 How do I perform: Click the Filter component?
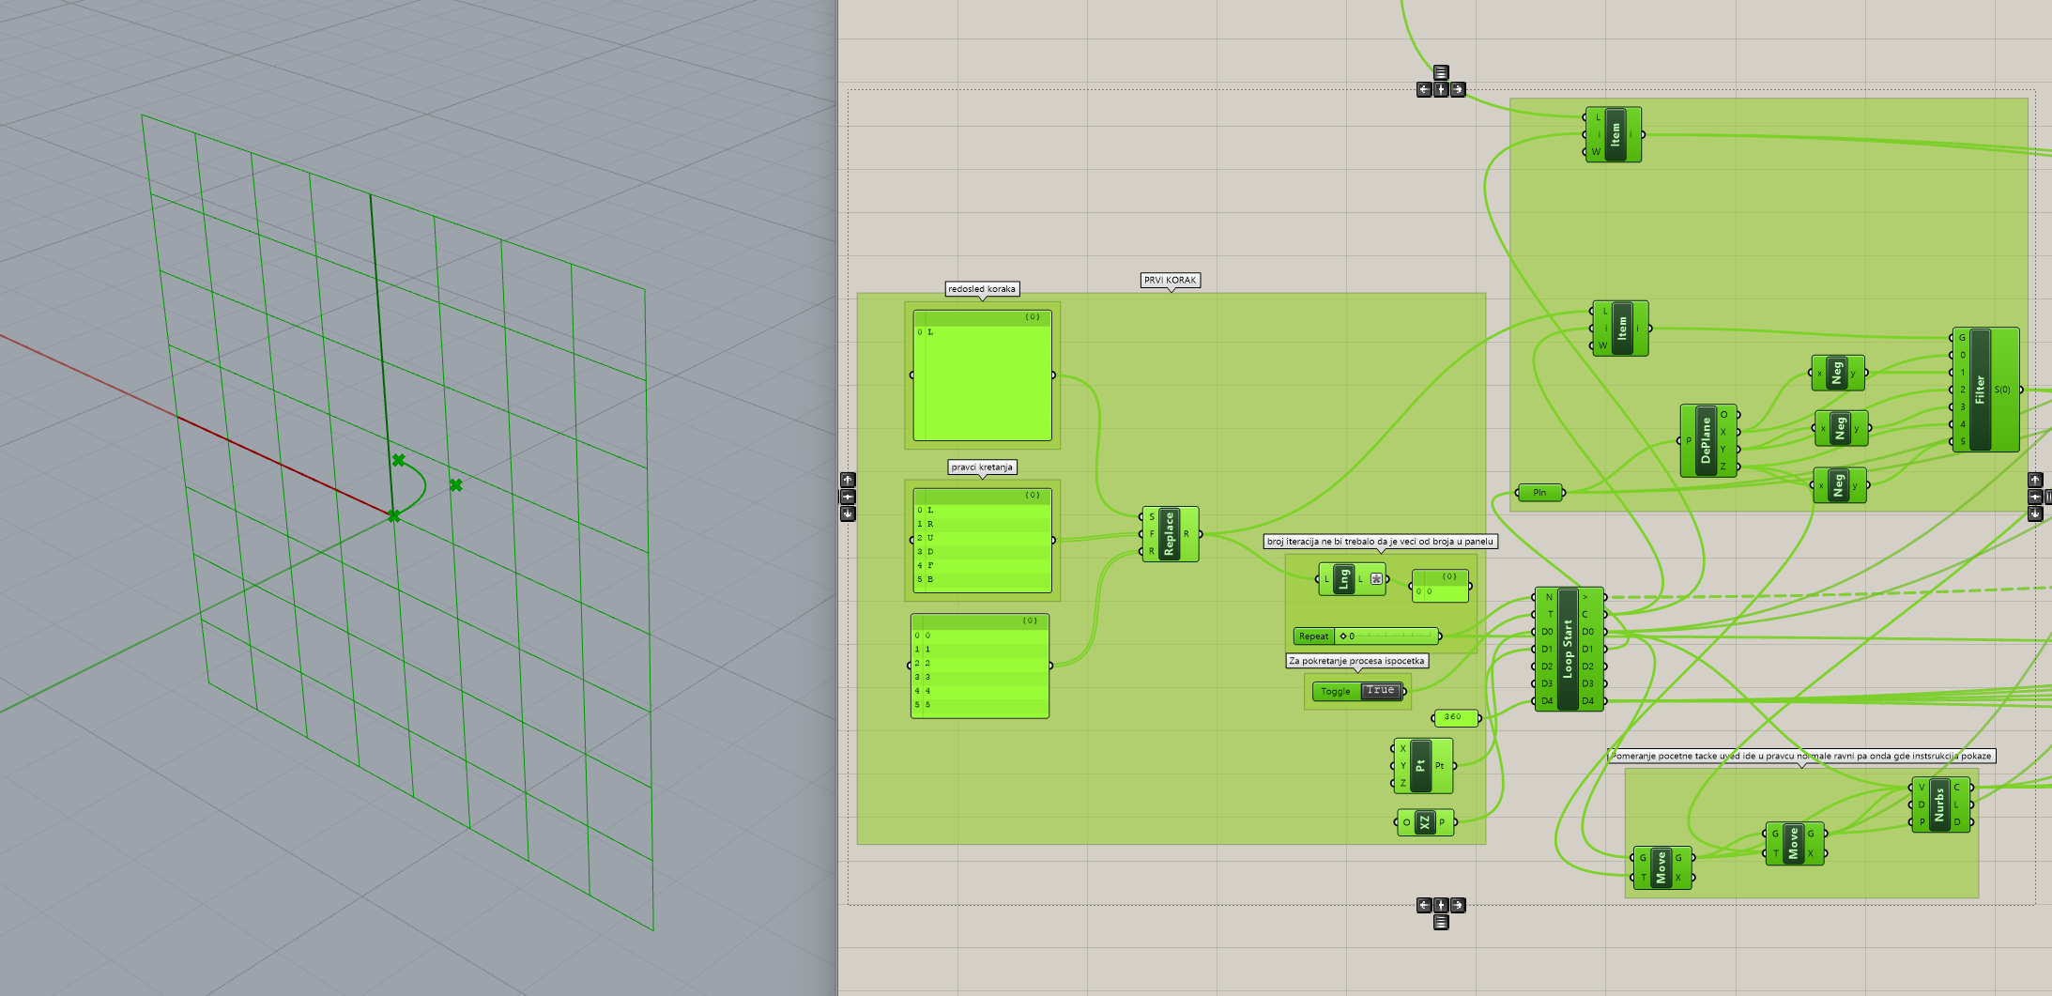tap(1981, 390)
